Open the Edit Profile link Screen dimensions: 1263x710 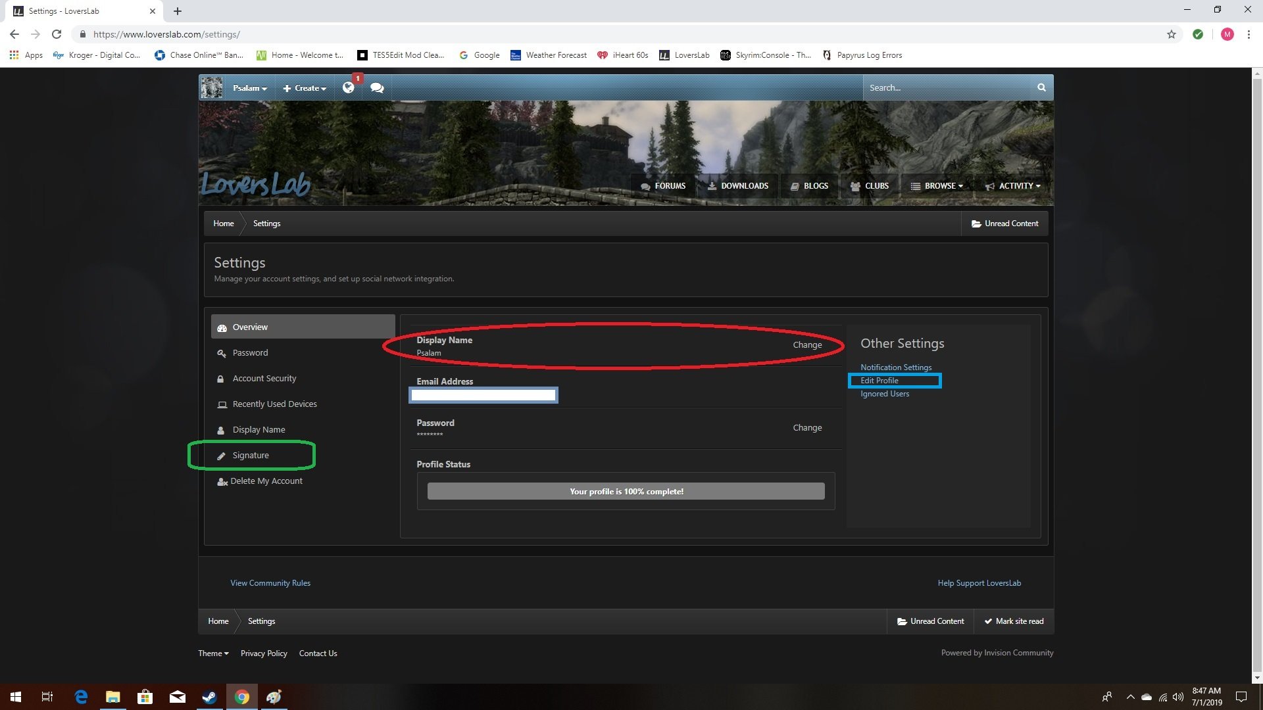tap(879, 381)
